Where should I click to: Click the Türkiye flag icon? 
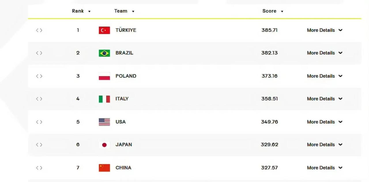(104, 30)
